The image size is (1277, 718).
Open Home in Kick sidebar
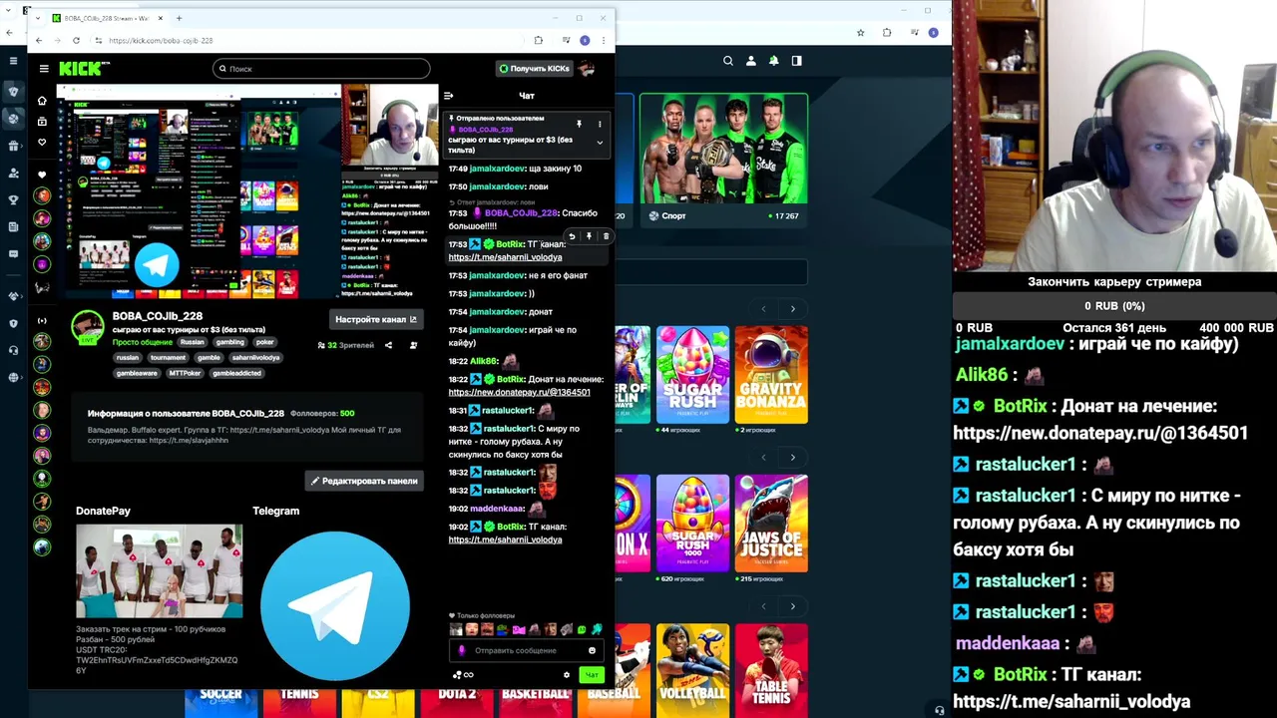[x=42, y=101]
